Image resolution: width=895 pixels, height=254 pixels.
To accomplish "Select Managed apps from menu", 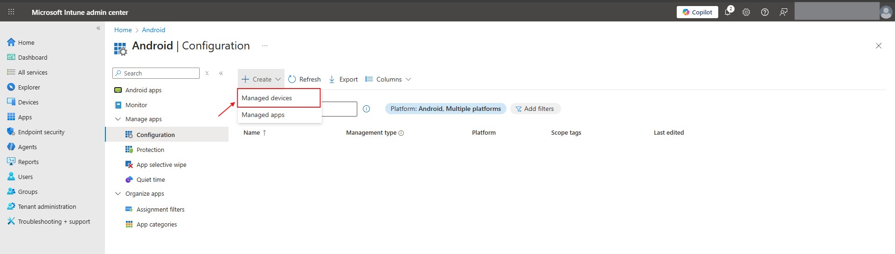I will tap(263, 115).
